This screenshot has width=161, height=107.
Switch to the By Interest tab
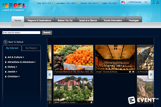coord(12,48)
